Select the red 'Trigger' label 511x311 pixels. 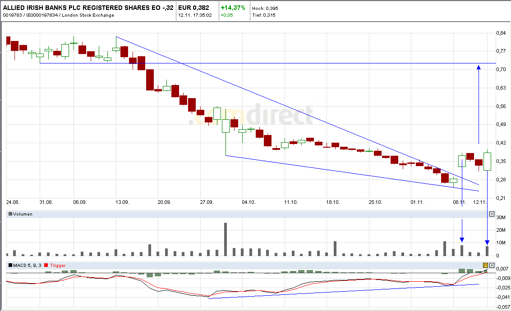click(58, 266)
